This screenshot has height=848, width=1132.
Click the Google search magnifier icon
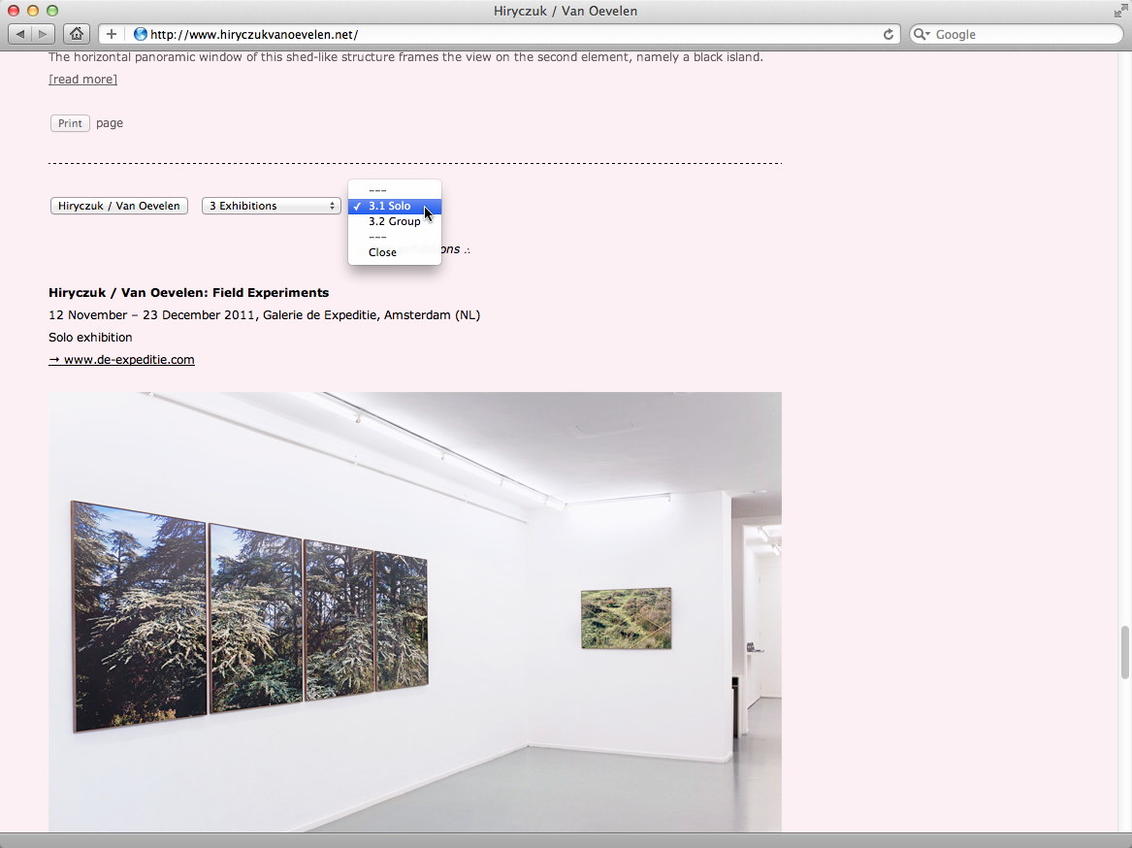921,34
